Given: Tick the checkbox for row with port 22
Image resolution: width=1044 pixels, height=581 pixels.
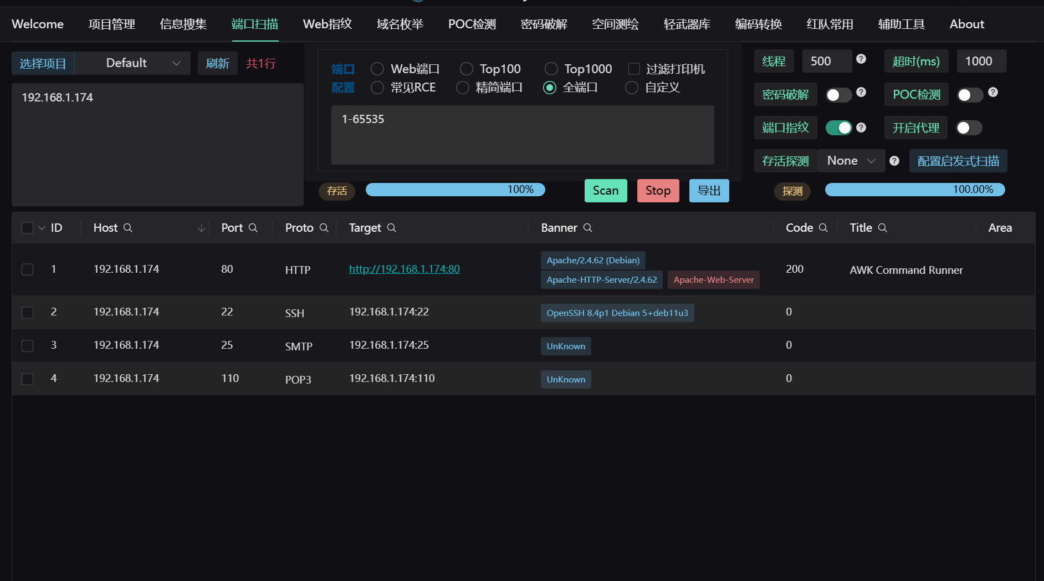Looking at the screenshot, I should (27, 313).
